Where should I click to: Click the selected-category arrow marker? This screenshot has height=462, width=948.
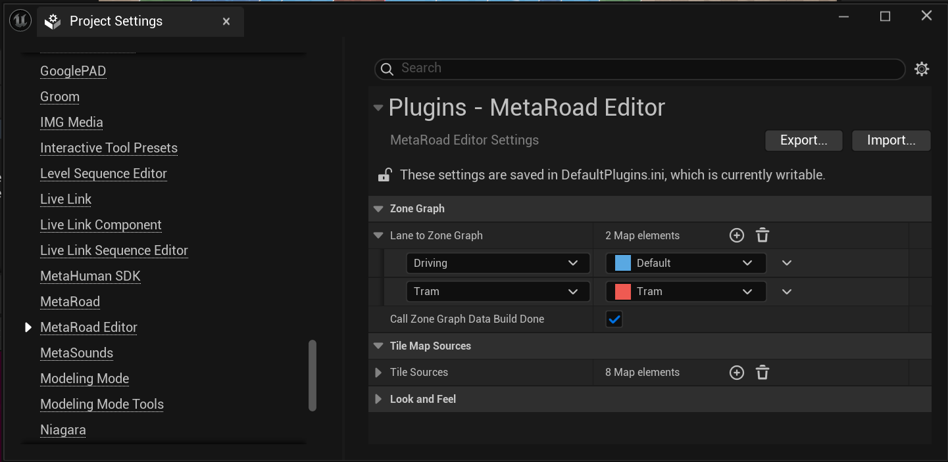coord(28,327)
